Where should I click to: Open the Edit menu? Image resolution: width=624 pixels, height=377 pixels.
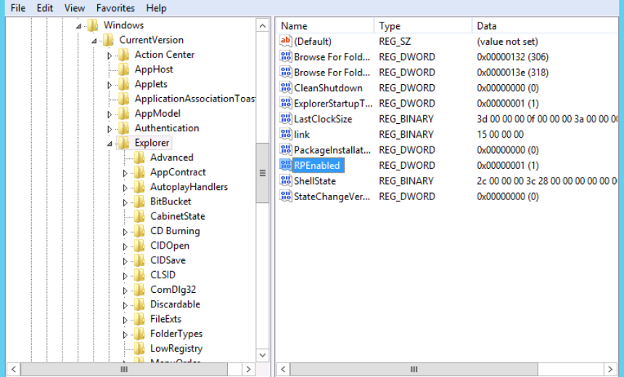(45, 8)
